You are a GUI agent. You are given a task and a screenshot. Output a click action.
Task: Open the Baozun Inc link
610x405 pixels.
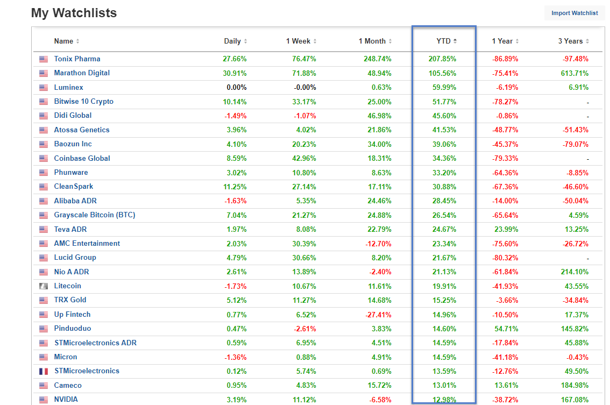(73, 144)
